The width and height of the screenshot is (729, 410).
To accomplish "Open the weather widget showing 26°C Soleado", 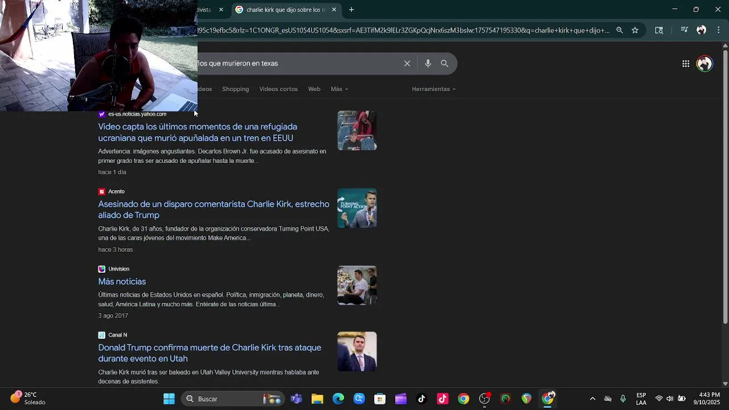I will click(x=27, y=399).
